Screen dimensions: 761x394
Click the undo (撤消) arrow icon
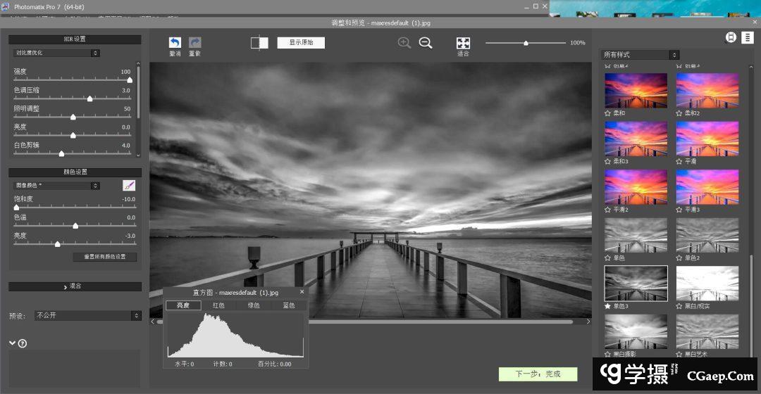coord(175,43)
